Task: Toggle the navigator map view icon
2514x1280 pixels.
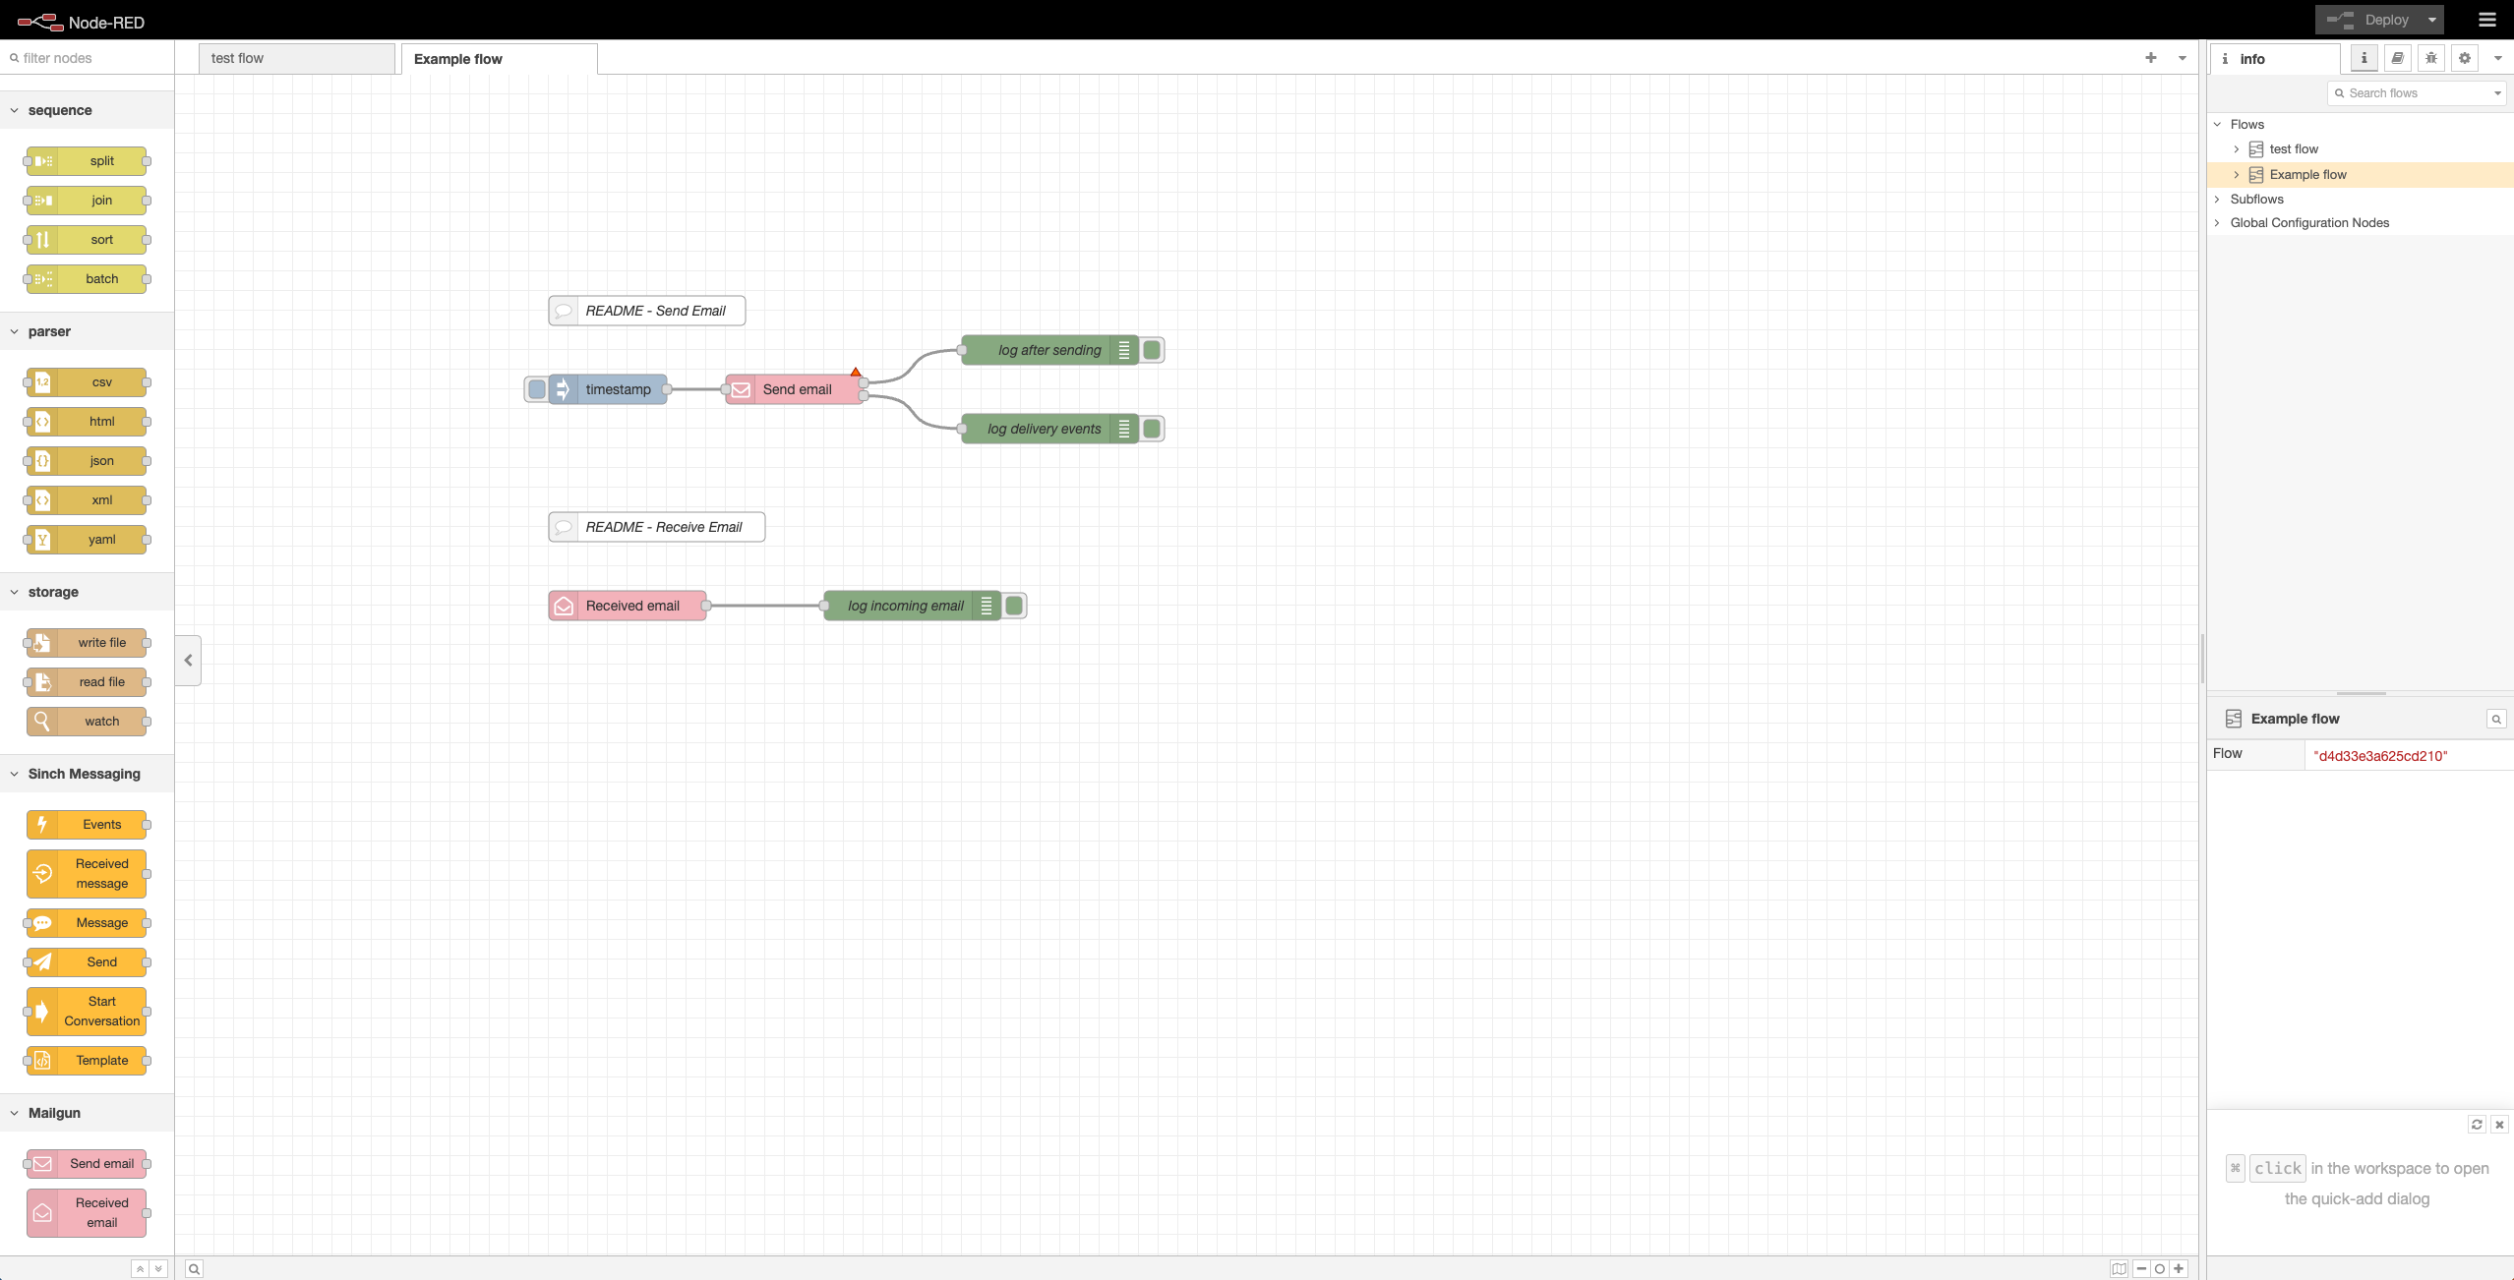Action: [x=2118, y=1268]
